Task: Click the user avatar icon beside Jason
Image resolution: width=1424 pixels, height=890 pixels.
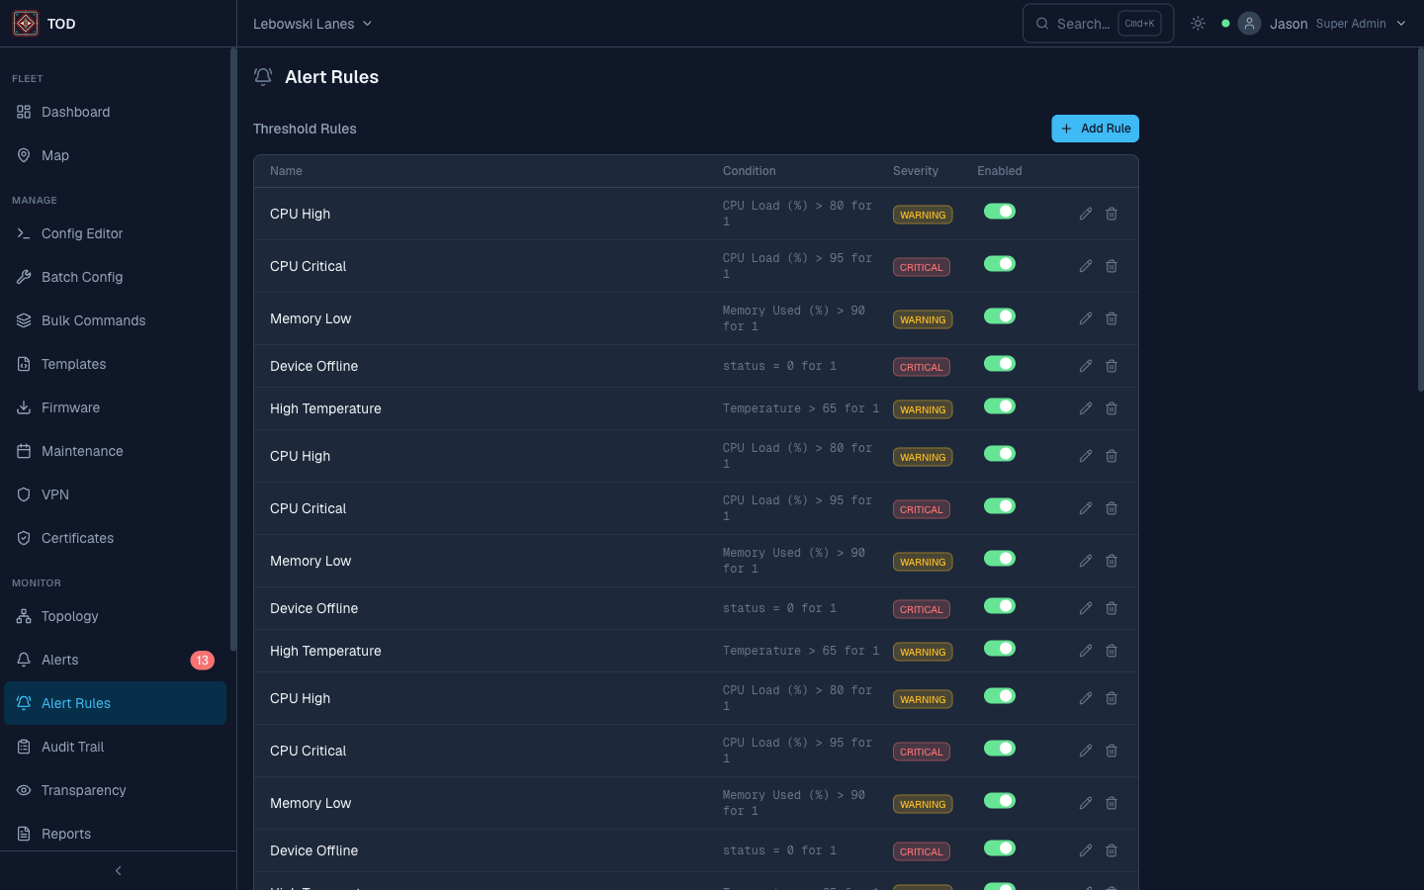Action: 1249,24
